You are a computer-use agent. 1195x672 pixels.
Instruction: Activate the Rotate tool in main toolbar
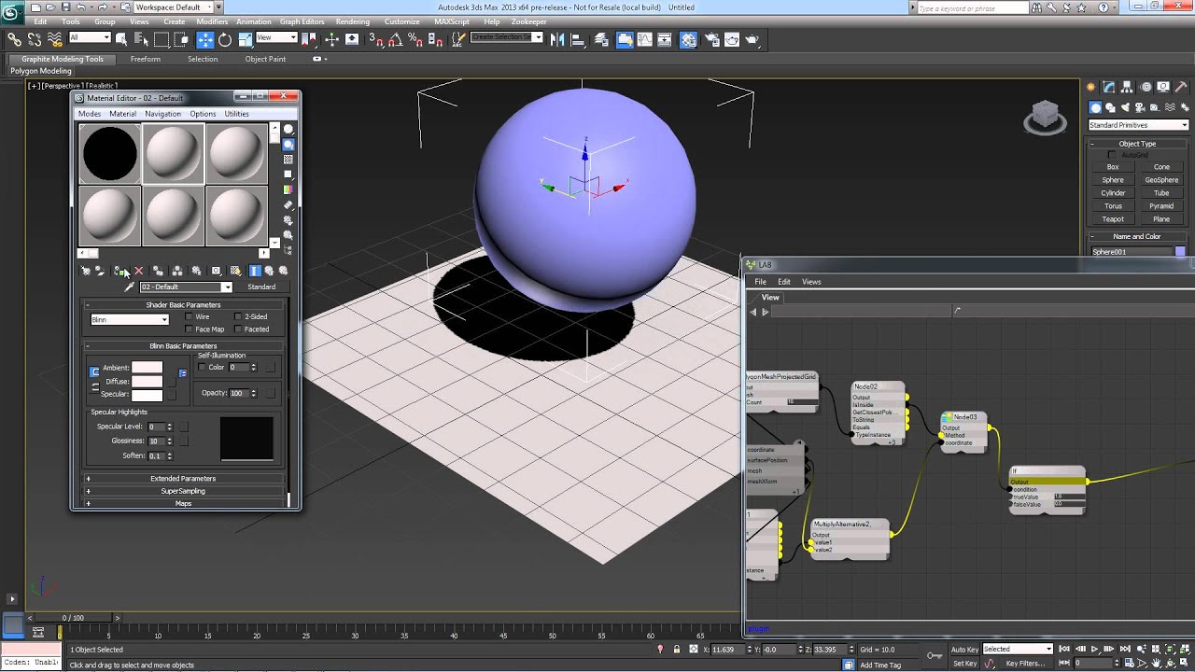(x=225, y=39)
